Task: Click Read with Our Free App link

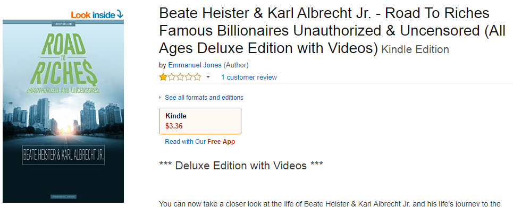Action: (200, 142)
